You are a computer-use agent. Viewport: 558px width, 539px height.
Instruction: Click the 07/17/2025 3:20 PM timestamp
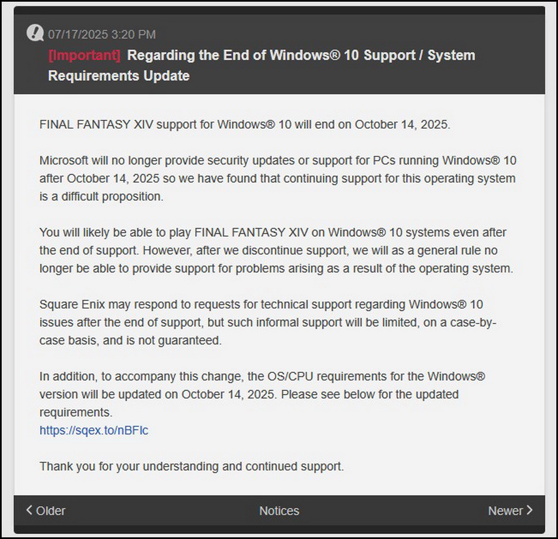tap(102, 34)
